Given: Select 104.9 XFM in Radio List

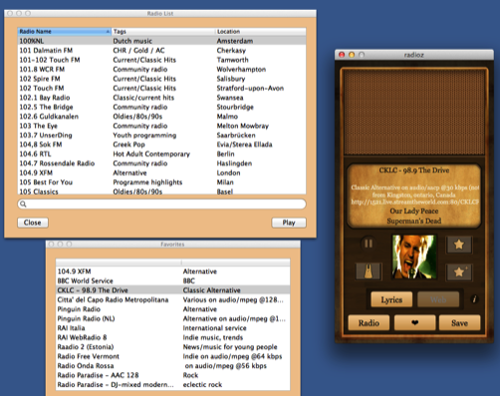Looking at the screenshot, I should pyautogui.click(x=161, y=173).
